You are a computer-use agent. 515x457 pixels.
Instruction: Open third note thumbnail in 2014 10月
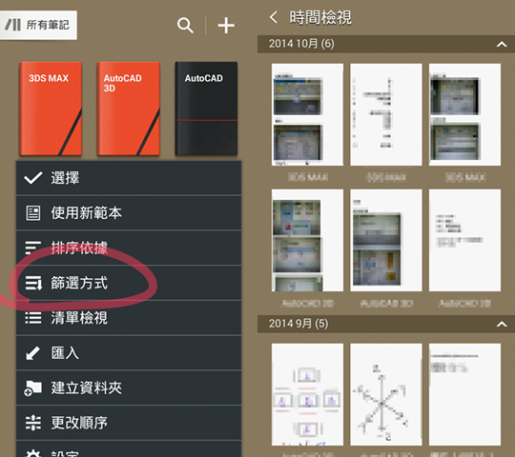pos(464,115)
